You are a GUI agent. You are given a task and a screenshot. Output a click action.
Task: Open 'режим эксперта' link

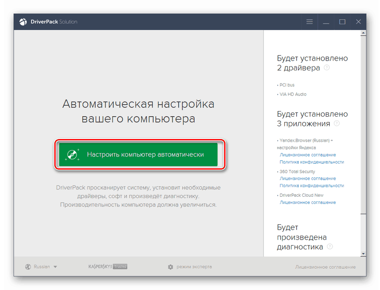194,267
